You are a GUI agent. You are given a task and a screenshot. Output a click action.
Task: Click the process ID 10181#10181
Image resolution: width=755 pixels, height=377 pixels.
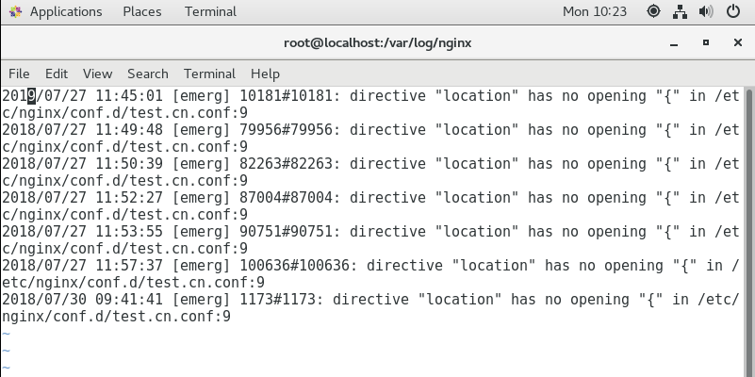[286, 96]
